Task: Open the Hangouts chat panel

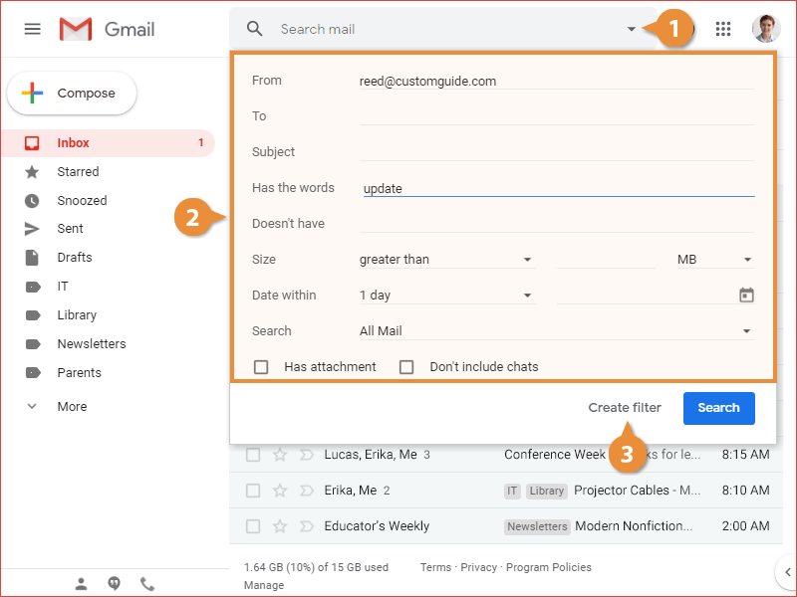Action: [x=114, y=583]
